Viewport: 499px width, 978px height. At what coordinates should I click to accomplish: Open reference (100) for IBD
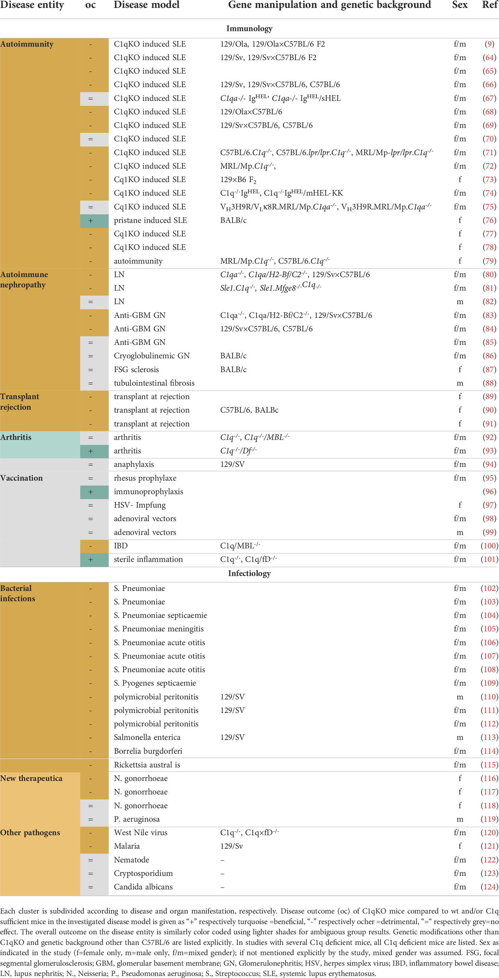coord(489,546)
